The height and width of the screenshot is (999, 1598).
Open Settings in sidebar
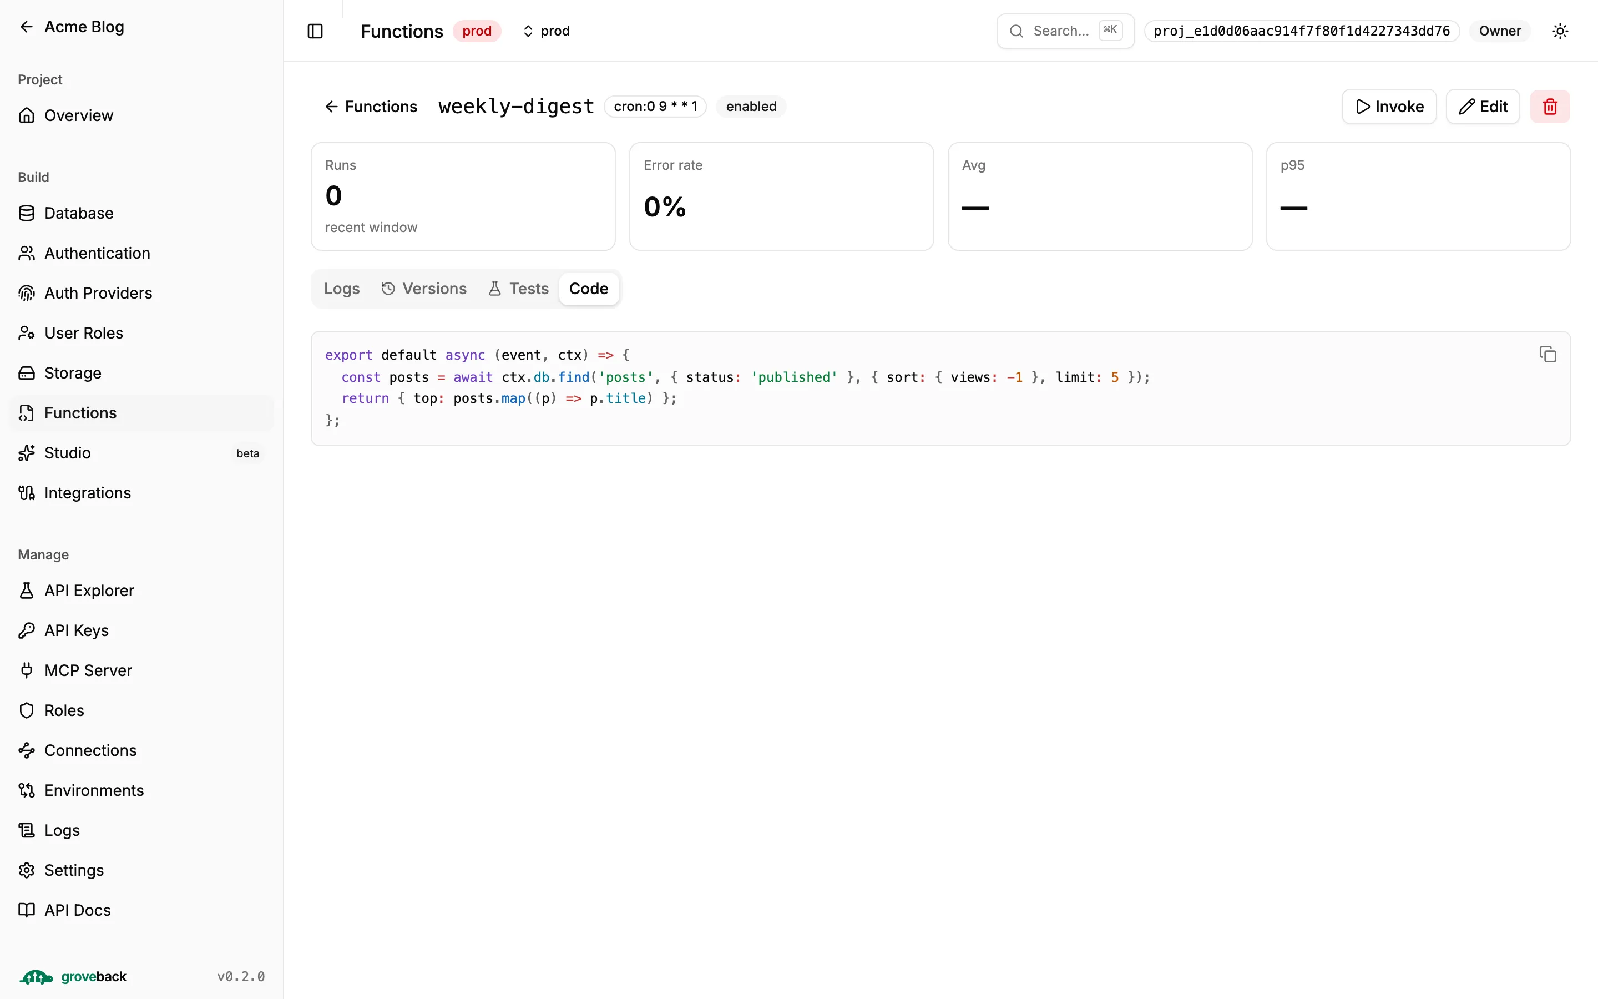coord(141,870)
